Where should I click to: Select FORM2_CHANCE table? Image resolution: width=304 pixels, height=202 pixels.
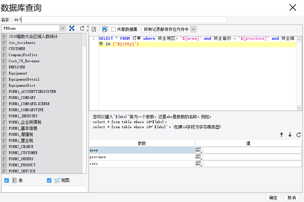(x=21, y=147)
